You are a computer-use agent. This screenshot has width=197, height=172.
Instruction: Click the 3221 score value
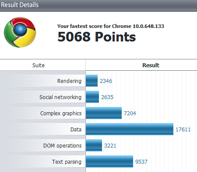(x=110, y=146)
